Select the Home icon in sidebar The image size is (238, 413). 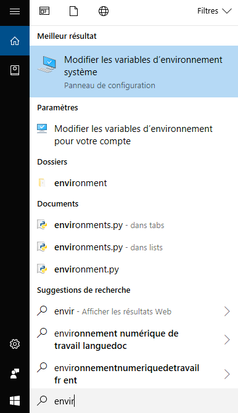[x=15, y=41]
